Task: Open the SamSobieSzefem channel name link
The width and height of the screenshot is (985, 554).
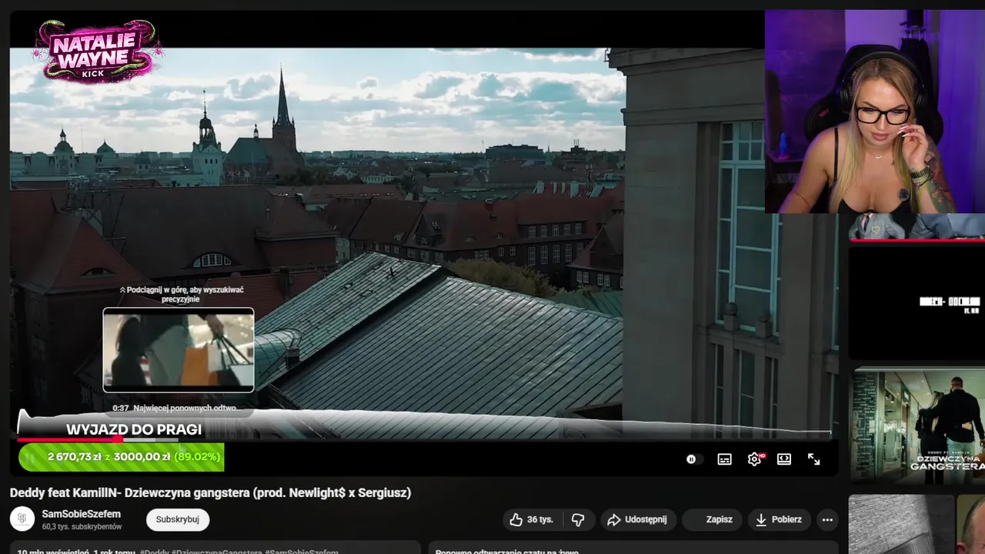Action: click(x=81, y=514)
